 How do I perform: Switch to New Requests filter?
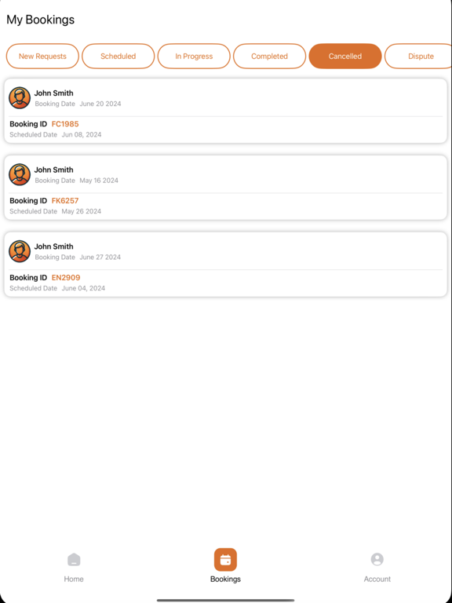(x=42, y=57)
